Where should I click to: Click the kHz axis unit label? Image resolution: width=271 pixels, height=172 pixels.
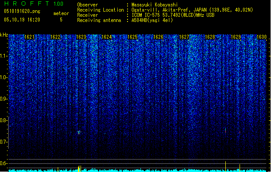[x=4, y=35]
